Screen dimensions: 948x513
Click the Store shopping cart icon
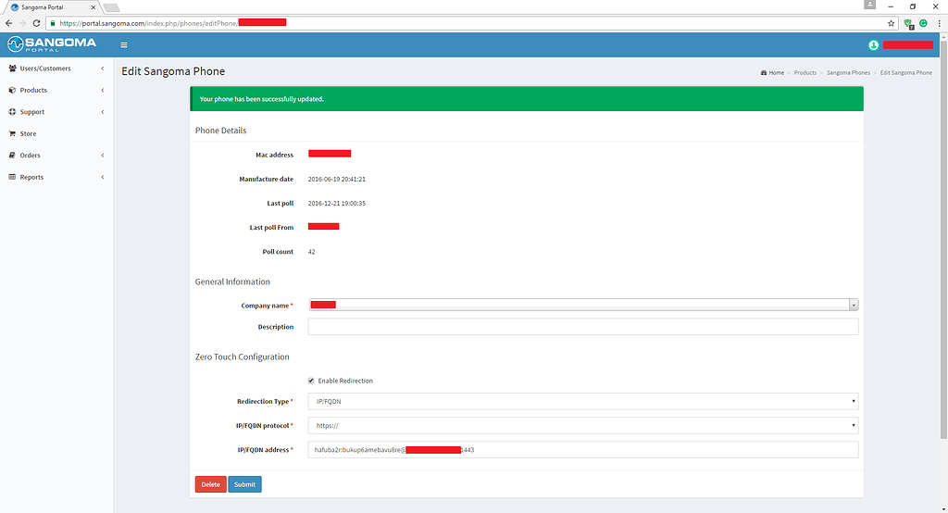click(12, 133)
